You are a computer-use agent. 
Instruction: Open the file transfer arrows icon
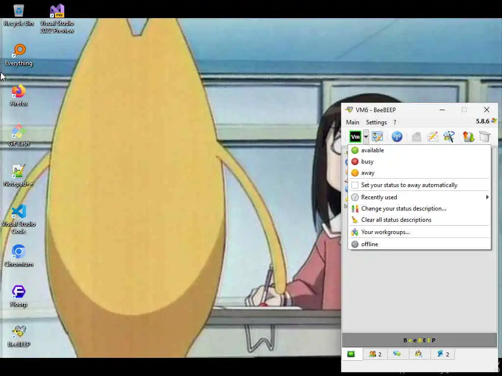(468, 137)
